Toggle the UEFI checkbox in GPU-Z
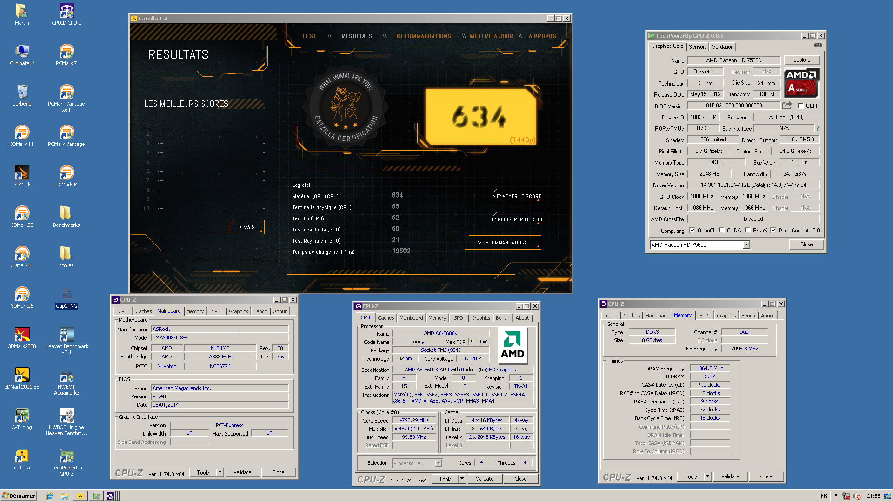 (x=800, y=106)
